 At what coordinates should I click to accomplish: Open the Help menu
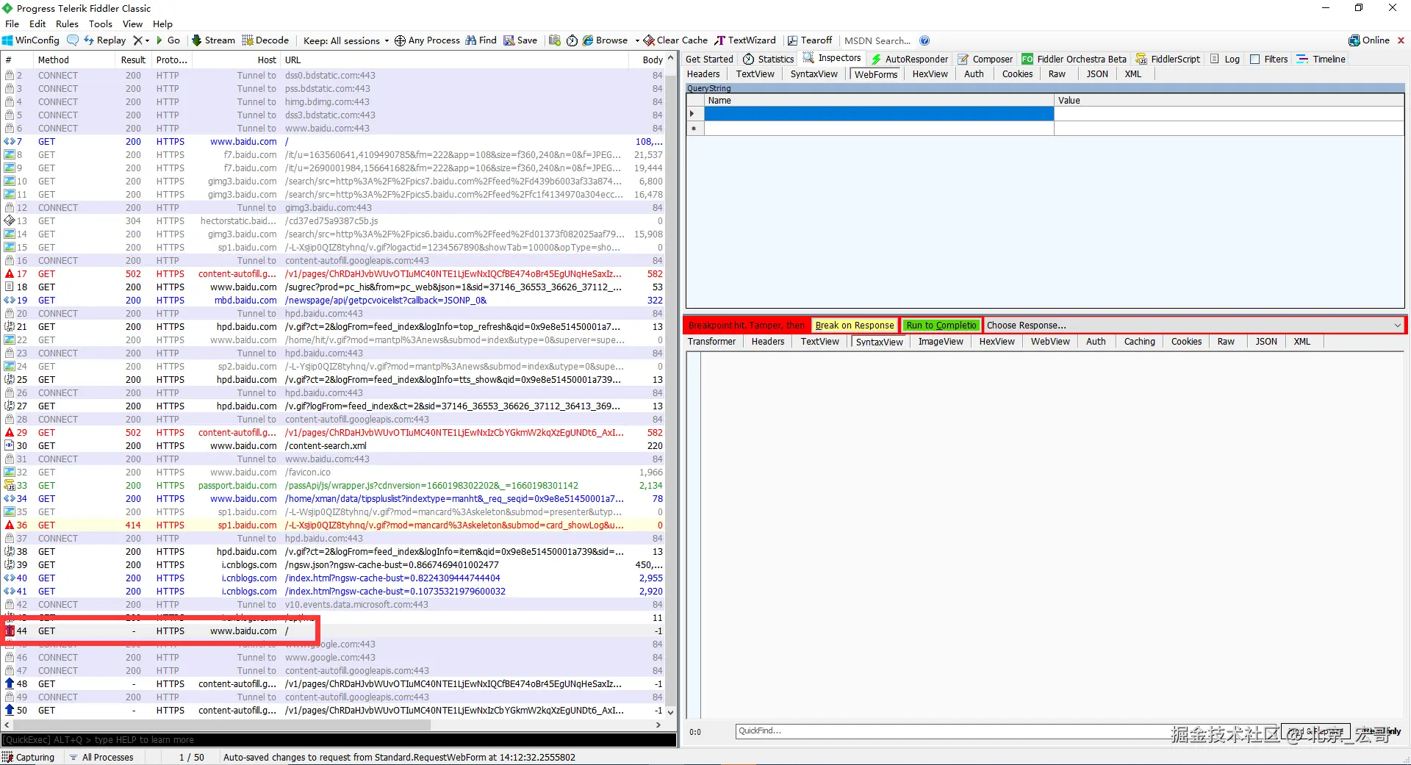[162, 24]
